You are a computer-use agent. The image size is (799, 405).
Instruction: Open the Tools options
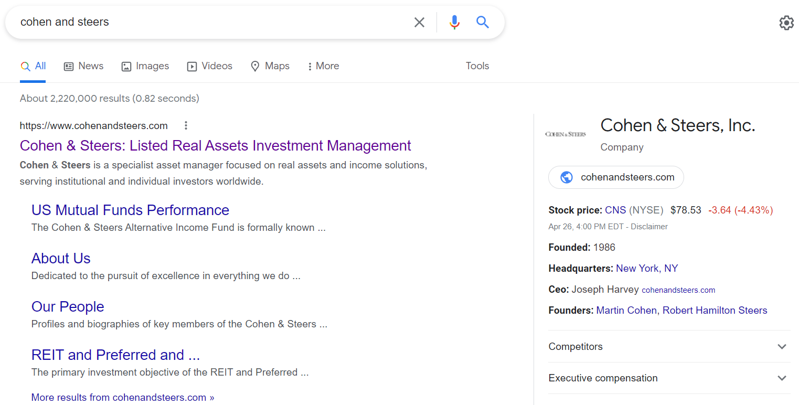pyautogui.click(x=477, y=66)
